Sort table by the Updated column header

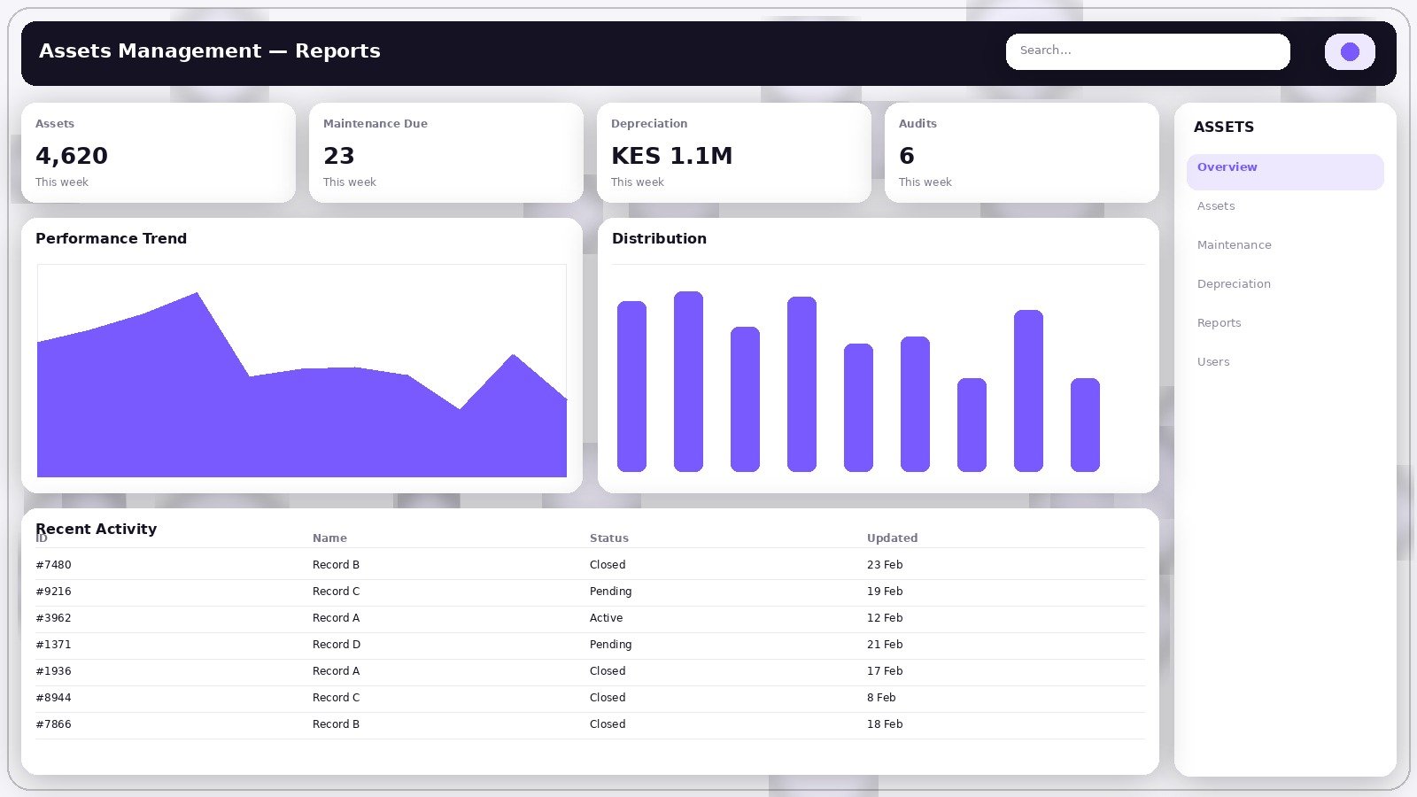[x=892, y=538]
